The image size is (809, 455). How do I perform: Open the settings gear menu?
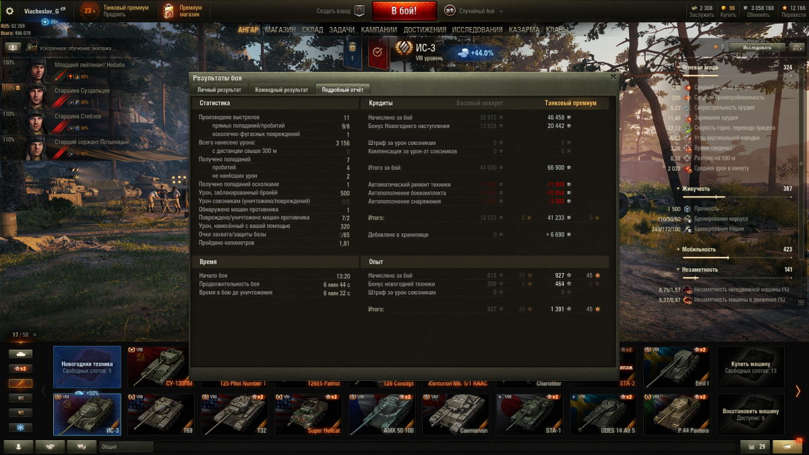point(9,11)
